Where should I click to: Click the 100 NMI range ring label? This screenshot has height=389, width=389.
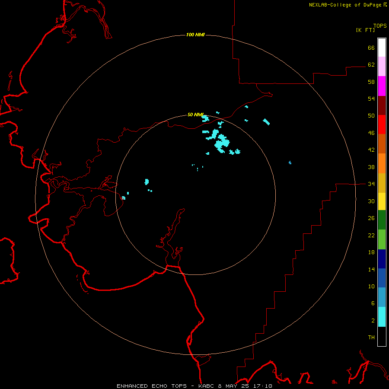click(x=195, y=35)
